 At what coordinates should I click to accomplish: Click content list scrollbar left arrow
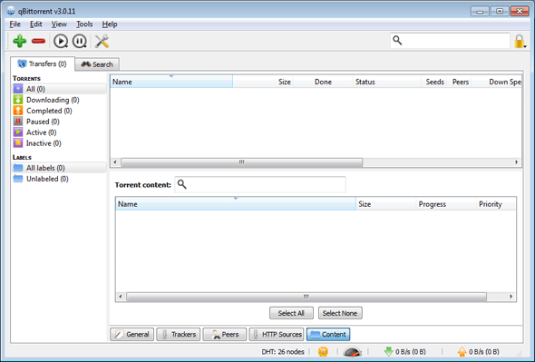tap(121, 297)
